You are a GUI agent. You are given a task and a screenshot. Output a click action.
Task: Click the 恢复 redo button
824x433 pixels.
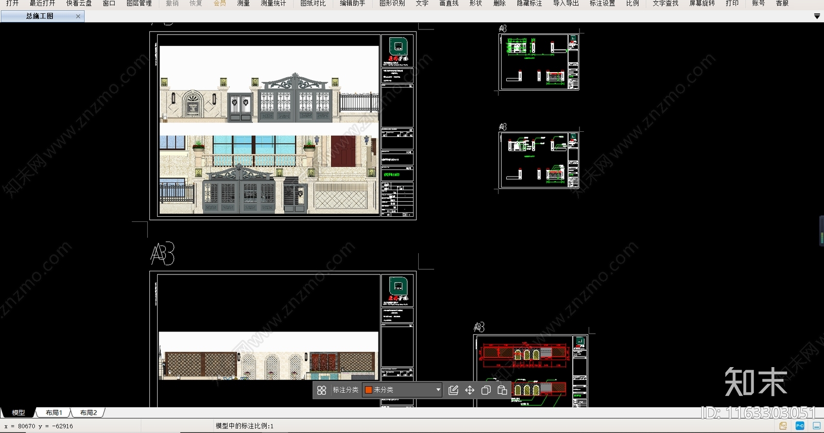(x=196, y=4)
